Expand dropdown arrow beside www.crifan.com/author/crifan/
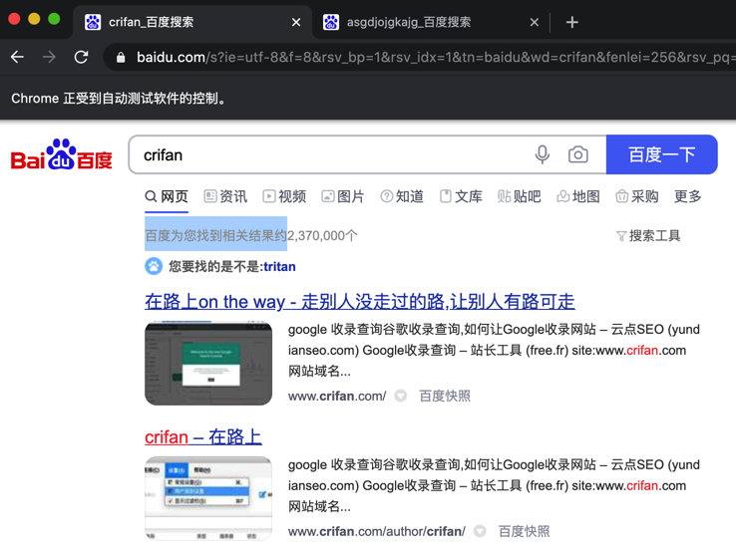 480,532
